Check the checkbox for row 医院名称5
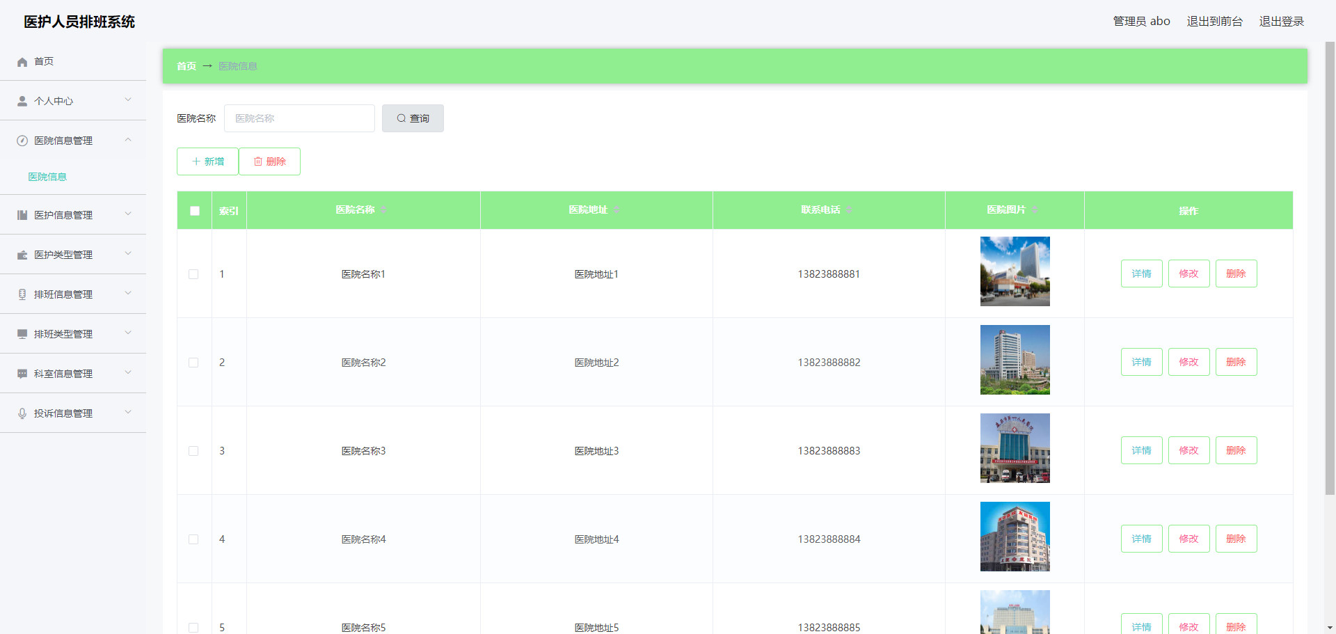 193,628
